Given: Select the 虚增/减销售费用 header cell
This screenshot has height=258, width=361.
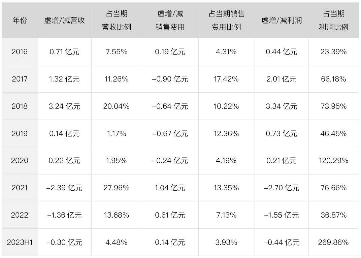Looking at the screenshot, I should [170, 20].
